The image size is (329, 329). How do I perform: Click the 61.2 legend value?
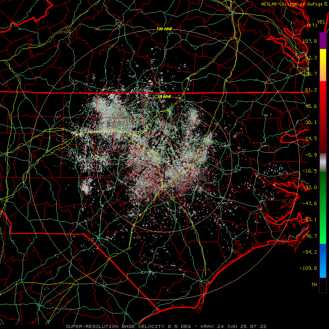point(311,90)
